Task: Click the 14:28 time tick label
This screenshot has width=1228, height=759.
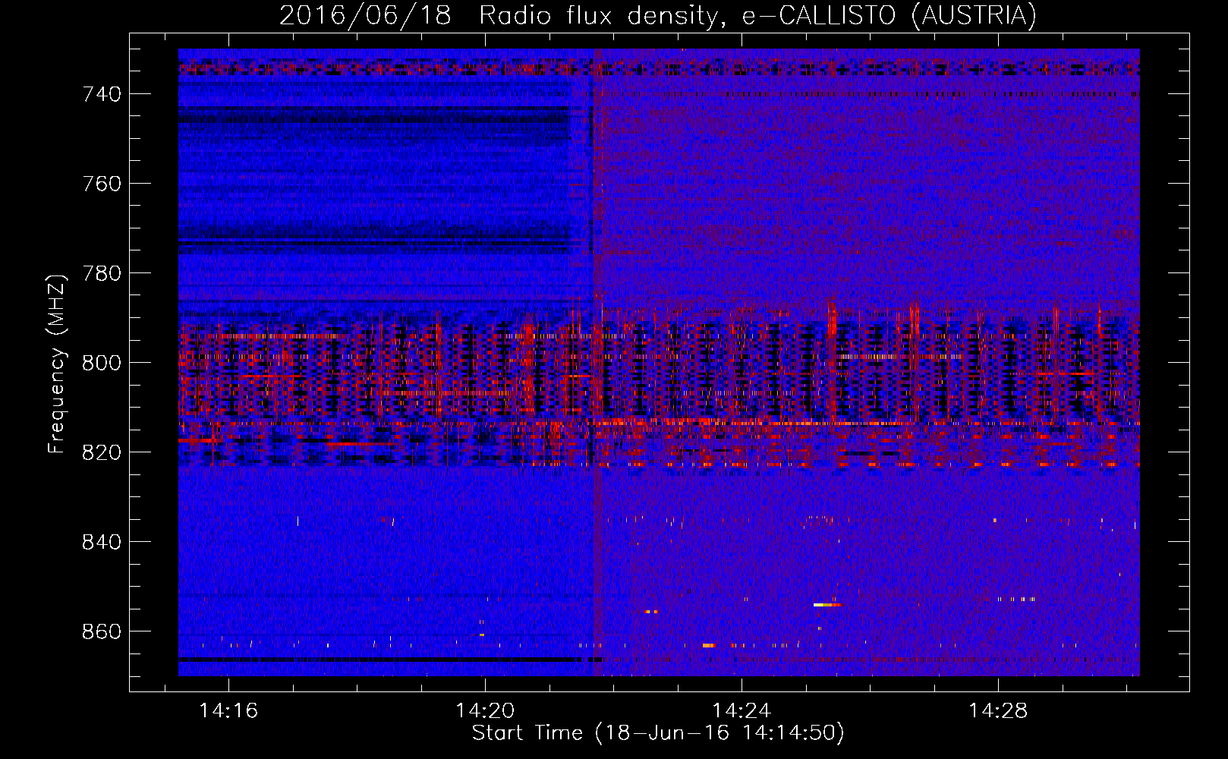Action: (x=998, y=710)
